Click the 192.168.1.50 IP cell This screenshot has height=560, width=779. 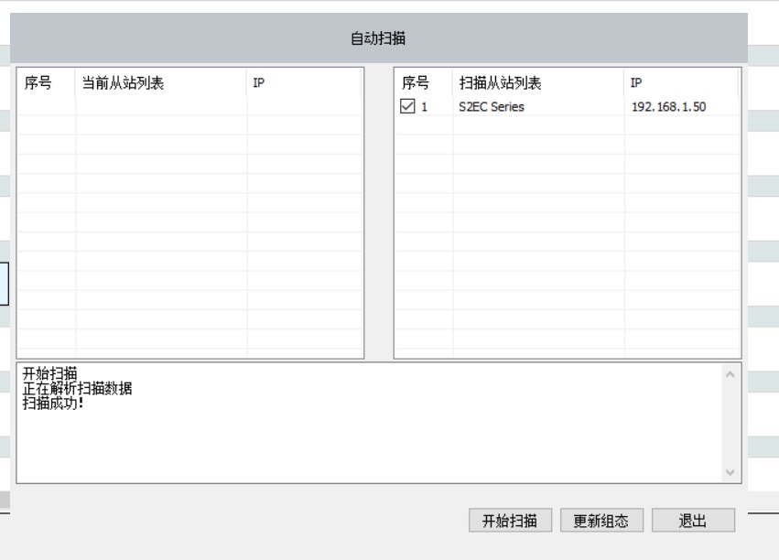(668, 107)
